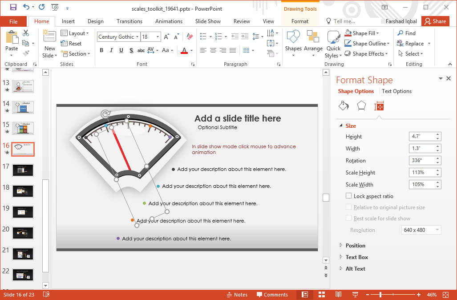Expand the Position section
Screen dimensions: 457x300
tap(355, 245)
